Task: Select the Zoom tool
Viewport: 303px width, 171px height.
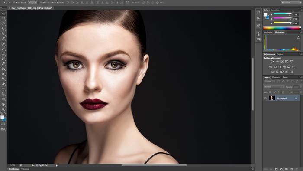Action: pos(3,109)
